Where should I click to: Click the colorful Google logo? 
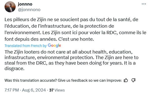point(54,45)
